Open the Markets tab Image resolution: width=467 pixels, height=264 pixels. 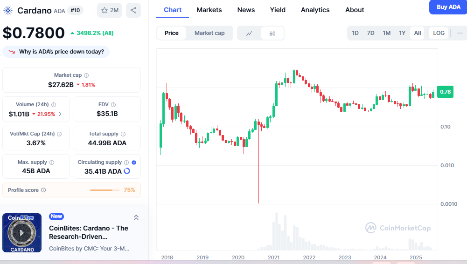click(209, 10)
